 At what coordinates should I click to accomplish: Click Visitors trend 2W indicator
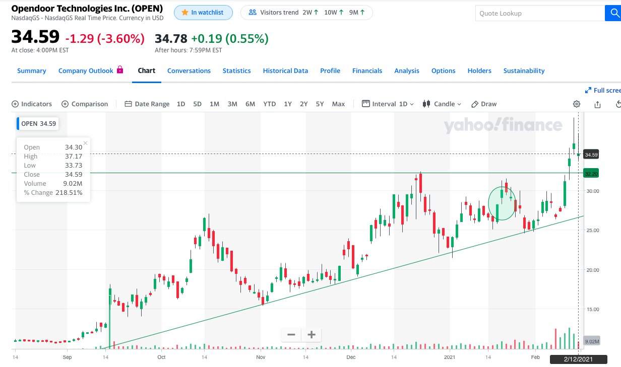(x=310, y=13)
